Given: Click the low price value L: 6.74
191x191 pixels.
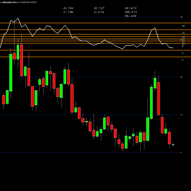Looking at the screenshot, I should coord(99,12).
